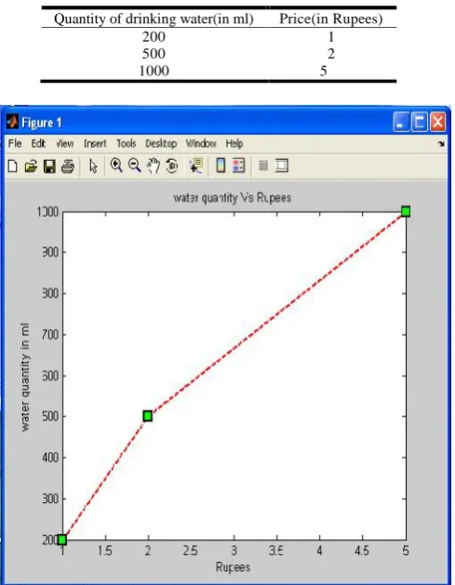The image size is (455, 585).
Task: Click the y-axis tick label 400
Action: (x=50, y=458)
